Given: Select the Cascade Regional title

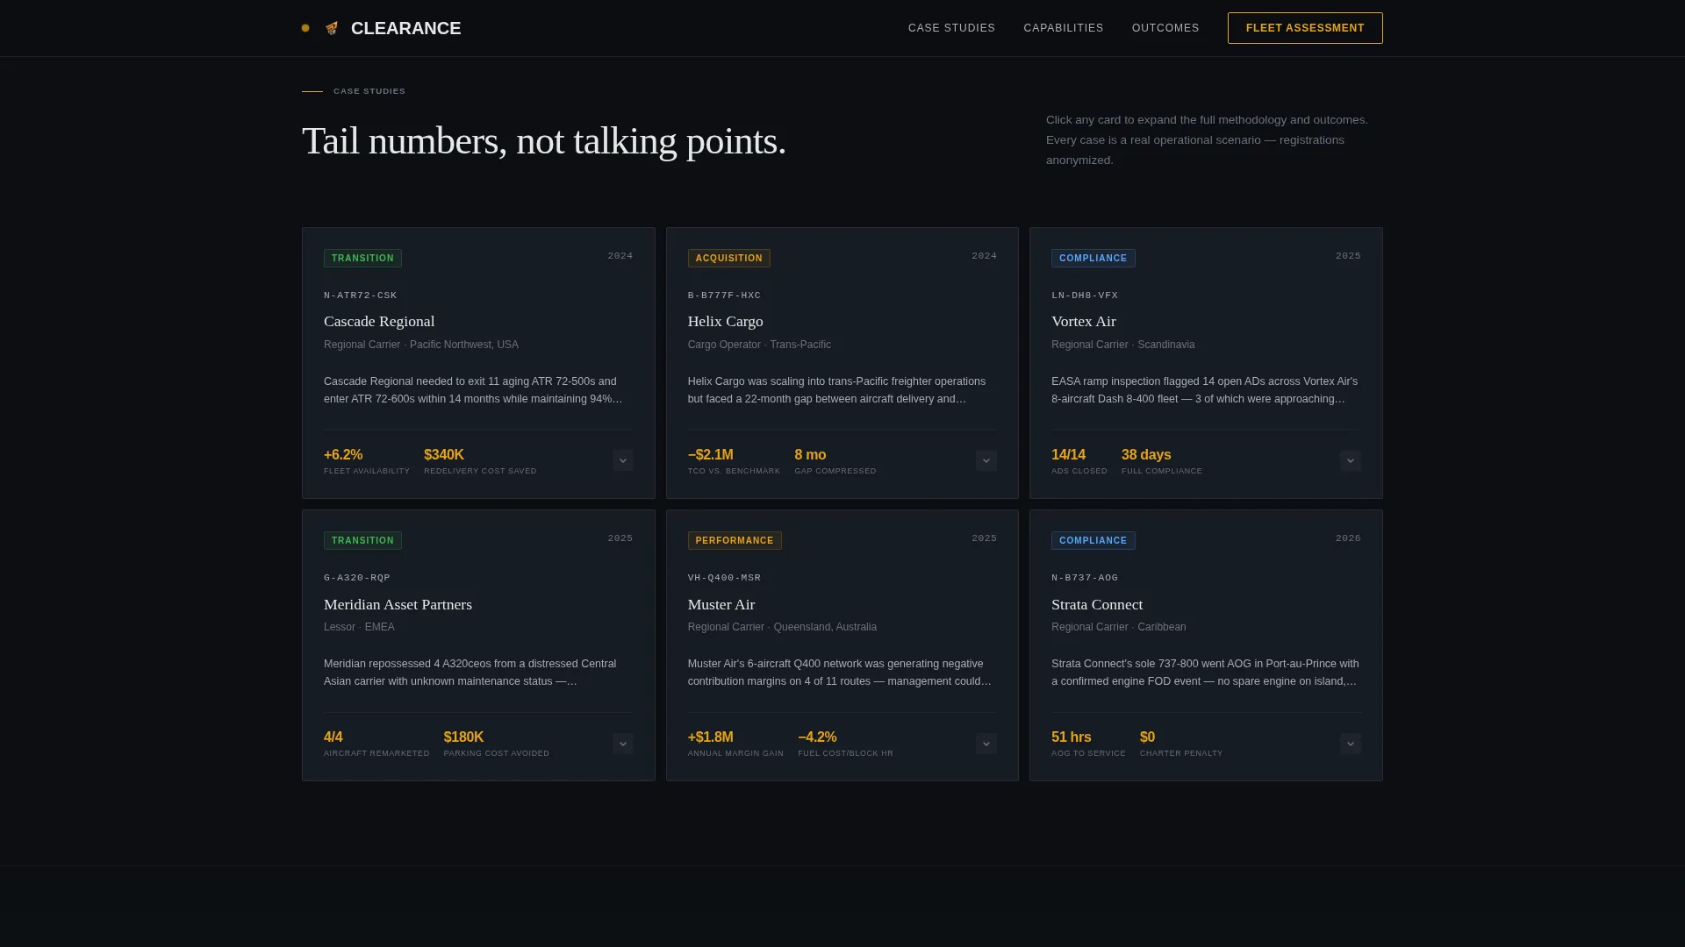Looking at the screenshot, I should tap(379, 322).
